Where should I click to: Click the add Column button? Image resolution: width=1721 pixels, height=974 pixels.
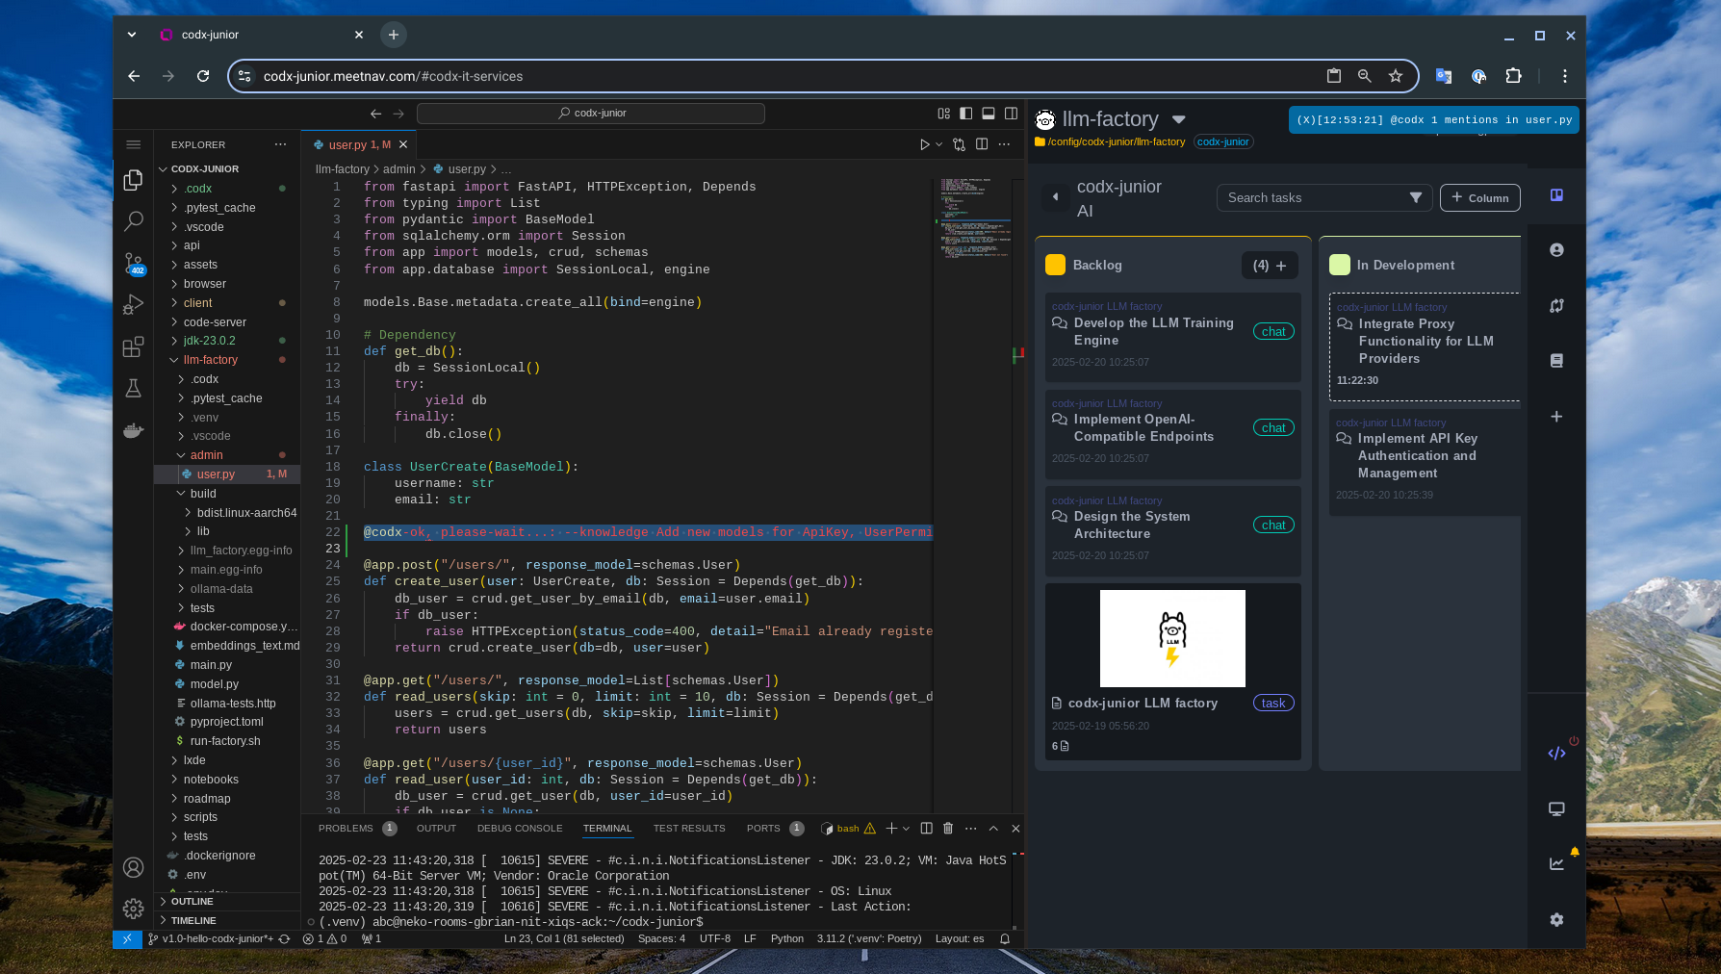(x=1479, y=198)
